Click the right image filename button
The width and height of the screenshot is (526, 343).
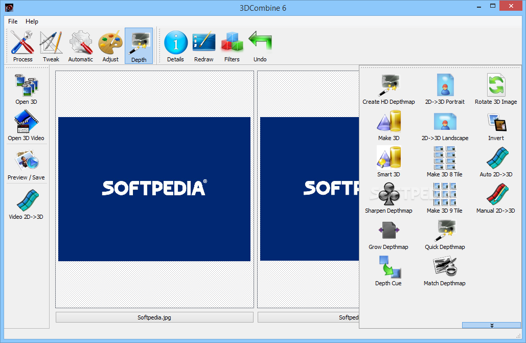pyautogui.click(x=308, y=317)
